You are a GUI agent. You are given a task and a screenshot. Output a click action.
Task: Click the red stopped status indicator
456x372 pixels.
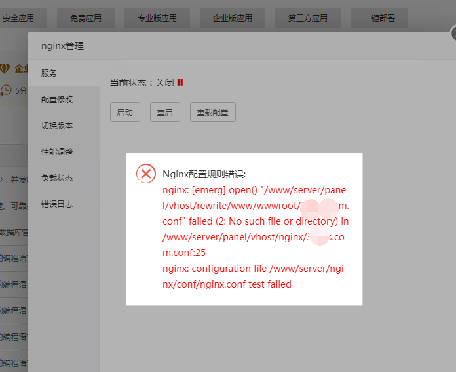[x=180, y=83]
